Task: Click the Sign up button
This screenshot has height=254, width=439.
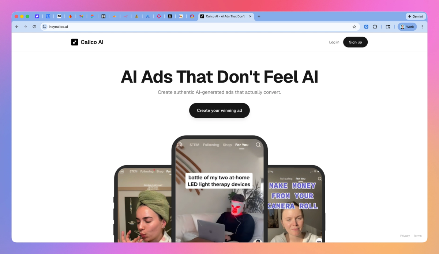Action: click(x=355, y=42)
